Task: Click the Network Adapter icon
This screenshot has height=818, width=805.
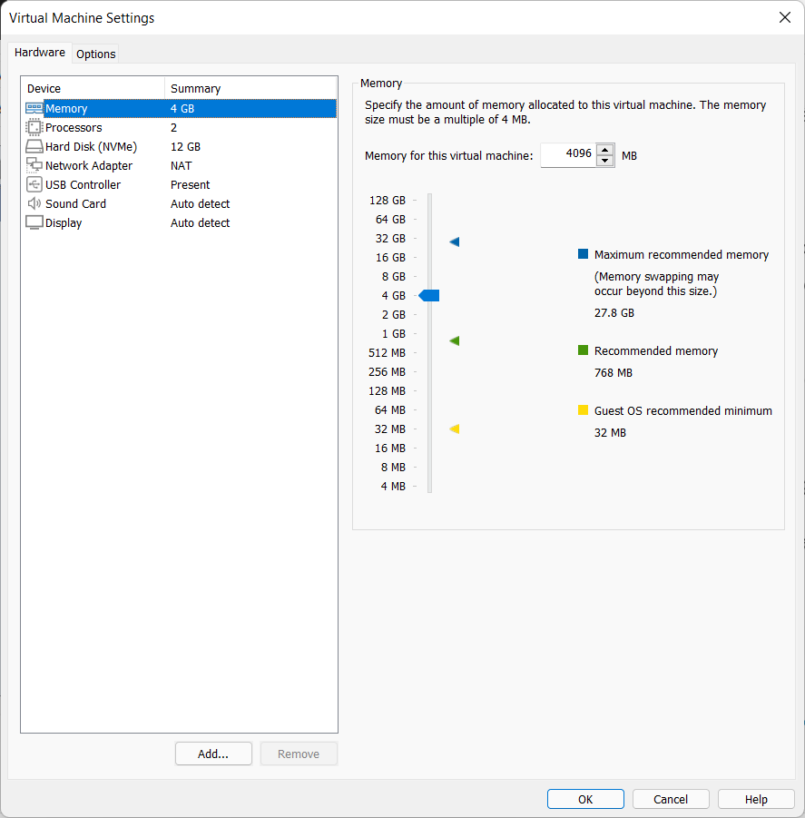Action: 34,166
